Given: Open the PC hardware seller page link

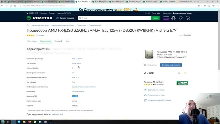Looking at the screenshot, I should coord(159,100).
